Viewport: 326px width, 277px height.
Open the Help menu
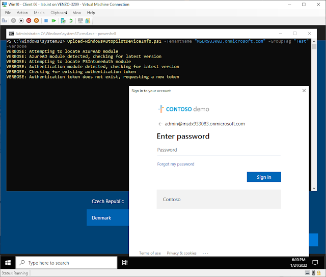91,13
